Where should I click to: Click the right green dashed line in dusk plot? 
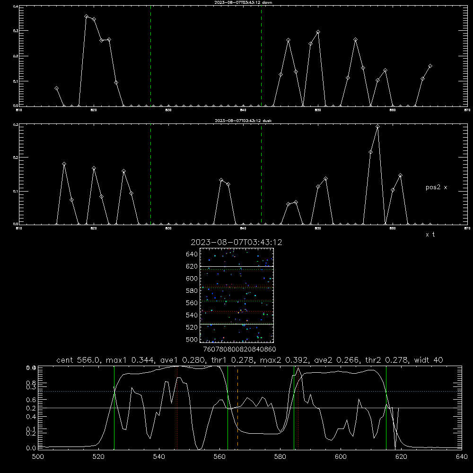pos(261,175)
